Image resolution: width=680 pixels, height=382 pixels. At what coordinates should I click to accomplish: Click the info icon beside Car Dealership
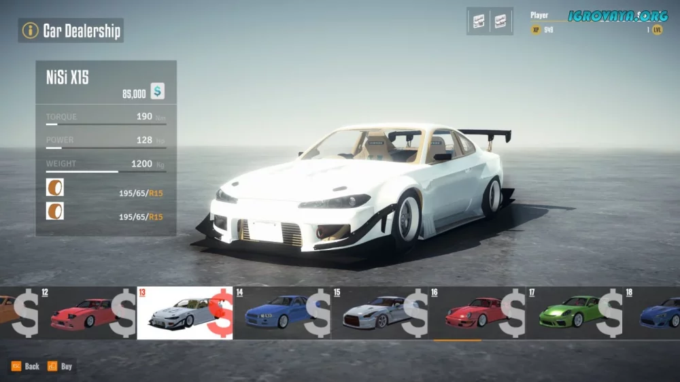pyautogui.click(x=30, y=31)
